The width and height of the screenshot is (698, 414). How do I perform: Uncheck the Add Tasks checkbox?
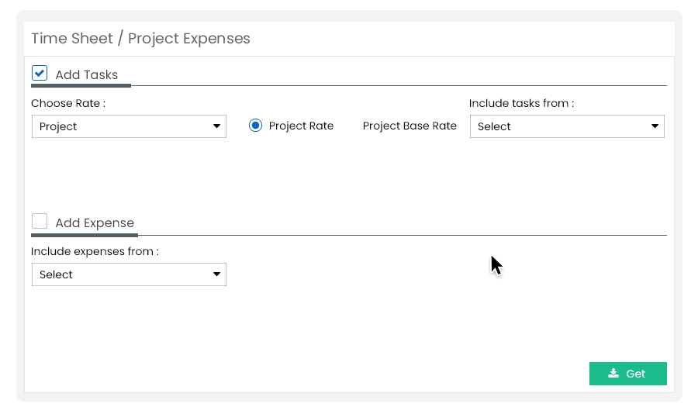[x=40, y=73]
